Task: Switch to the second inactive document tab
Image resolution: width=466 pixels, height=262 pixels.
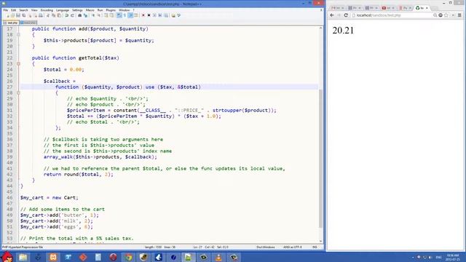Action: [28, 23]
